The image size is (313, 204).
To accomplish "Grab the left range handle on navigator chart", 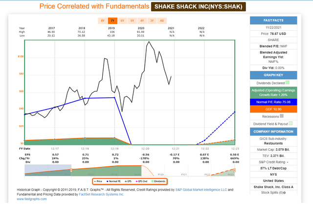I will (x=71, y=170).
